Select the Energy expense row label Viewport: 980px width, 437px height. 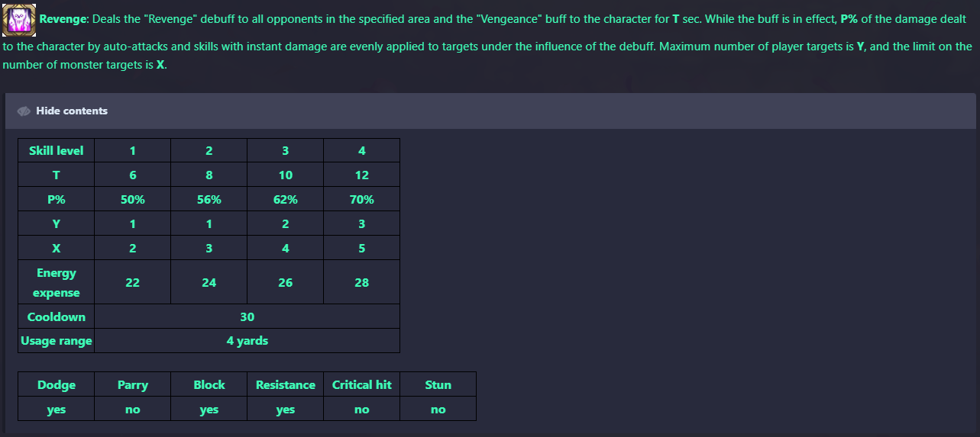(57, 282)
